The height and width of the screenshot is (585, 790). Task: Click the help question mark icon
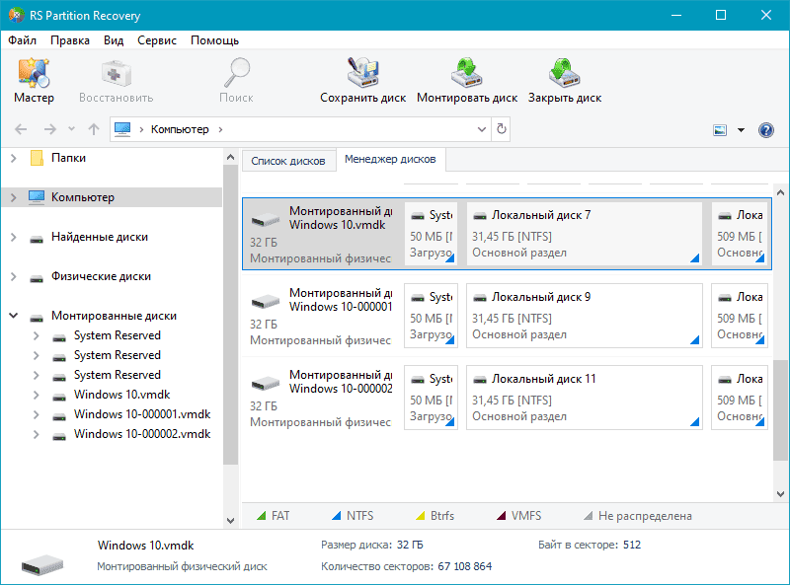tap(766, 130)
